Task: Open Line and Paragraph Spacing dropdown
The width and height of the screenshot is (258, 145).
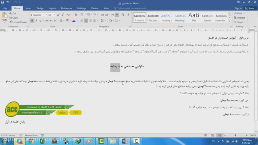Action: tap(103, 21)
